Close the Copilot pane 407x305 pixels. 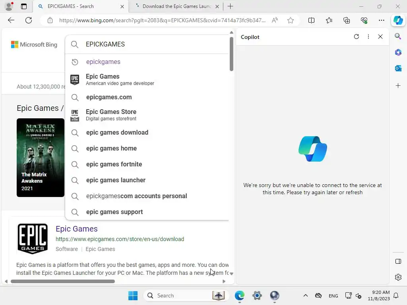pyautogui.click(x=380, y=37)
